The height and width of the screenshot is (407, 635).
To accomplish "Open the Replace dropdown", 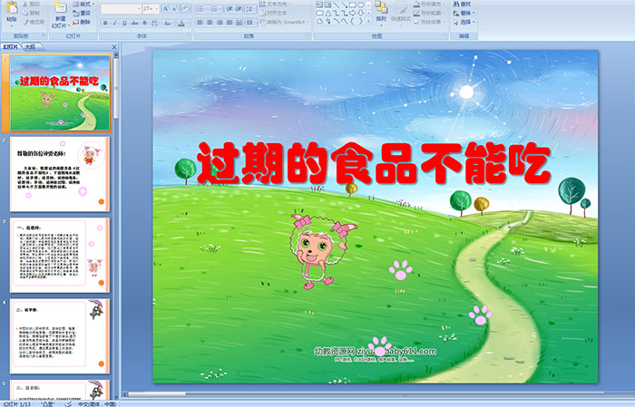I will [464, 13].
